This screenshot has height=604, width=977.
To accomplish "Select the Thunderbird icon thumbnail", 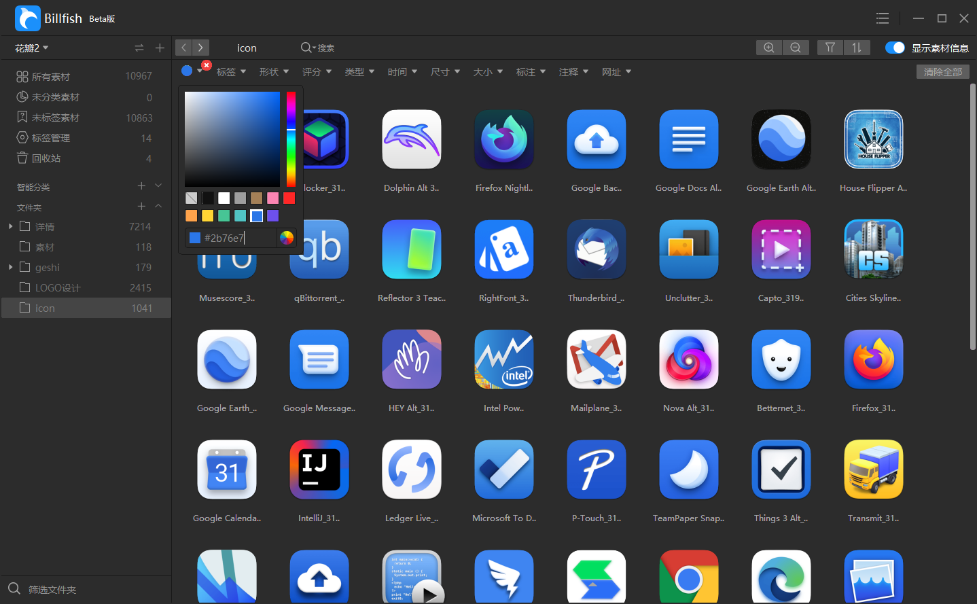I will coord(597,249).
